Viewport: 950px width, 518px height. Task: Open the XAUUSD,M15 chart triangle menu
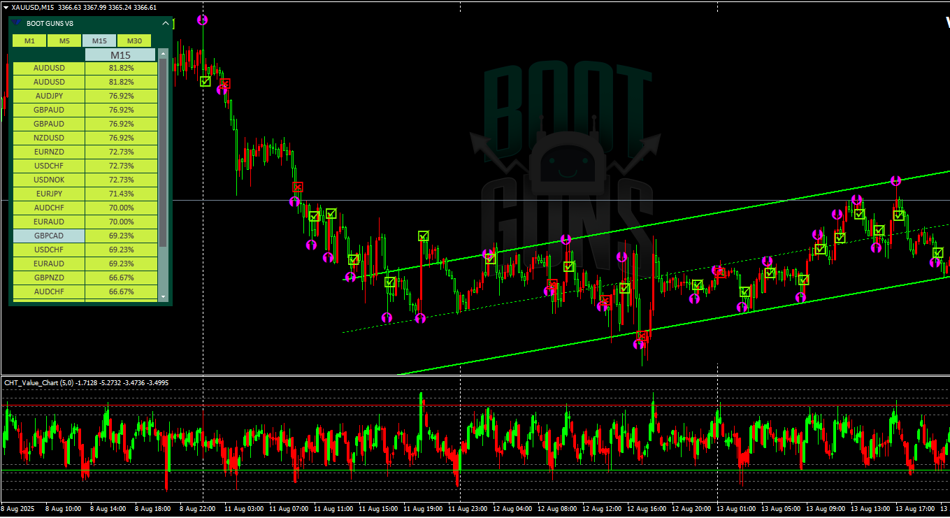coord(6,7)
